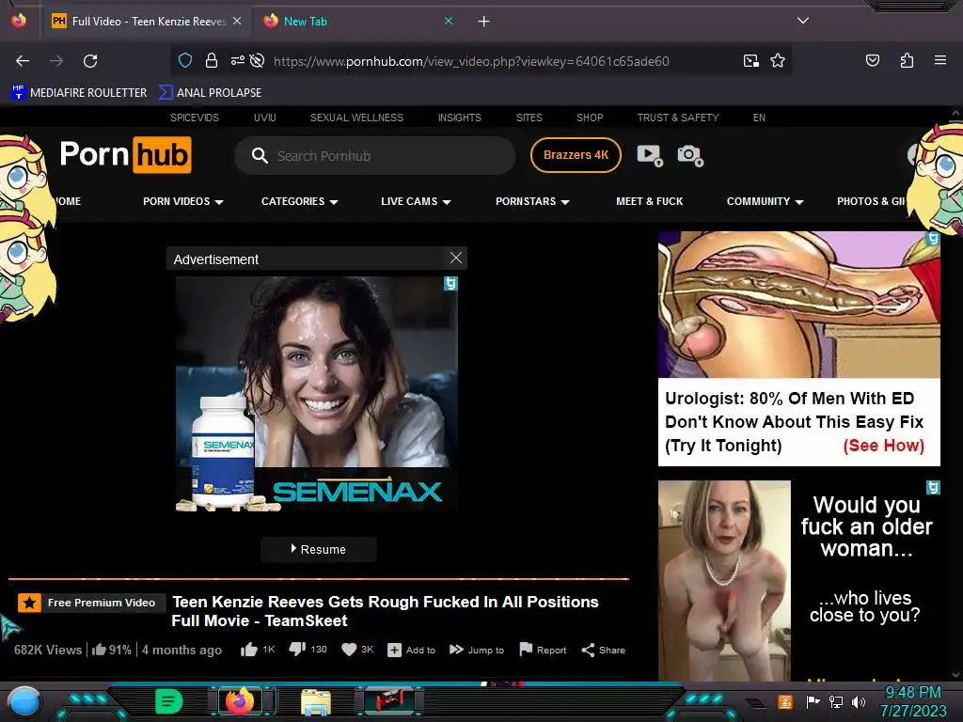
Task: Click the Semenax ad AdChoices icon
Action: 450,283
